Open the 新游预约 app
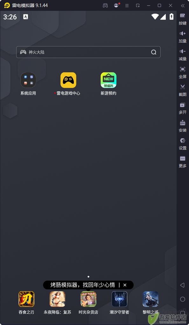189x325 pixels. click(108, 84)
